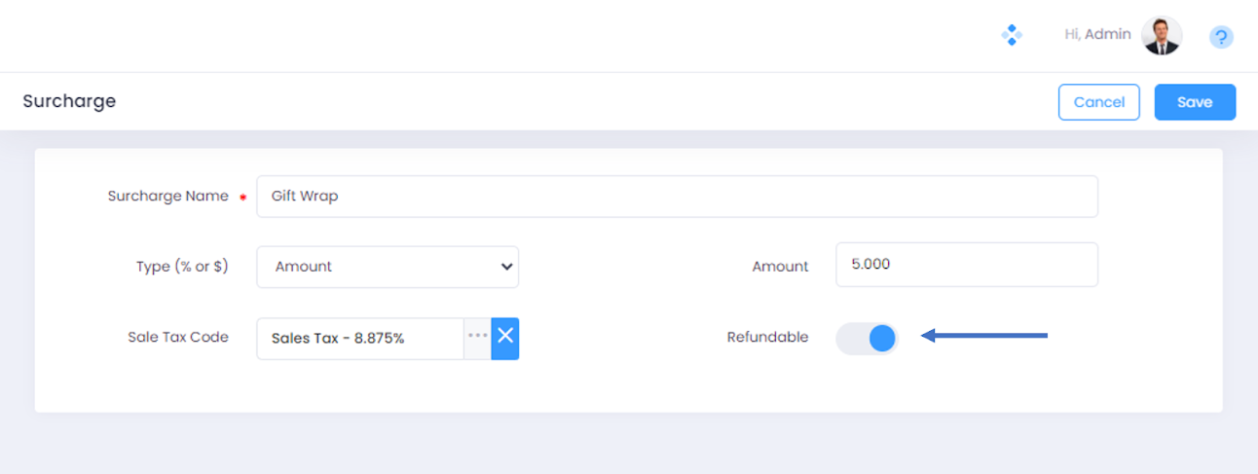
Task: Clear the Sale Tax Code with X
Action: pyautogui.click(x=505, y=338)
